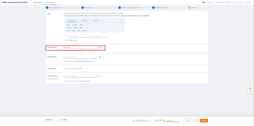Screen dimensions: 254x126
Task: Switch to the Organizational tag tab
Action: tap(72, 20)
